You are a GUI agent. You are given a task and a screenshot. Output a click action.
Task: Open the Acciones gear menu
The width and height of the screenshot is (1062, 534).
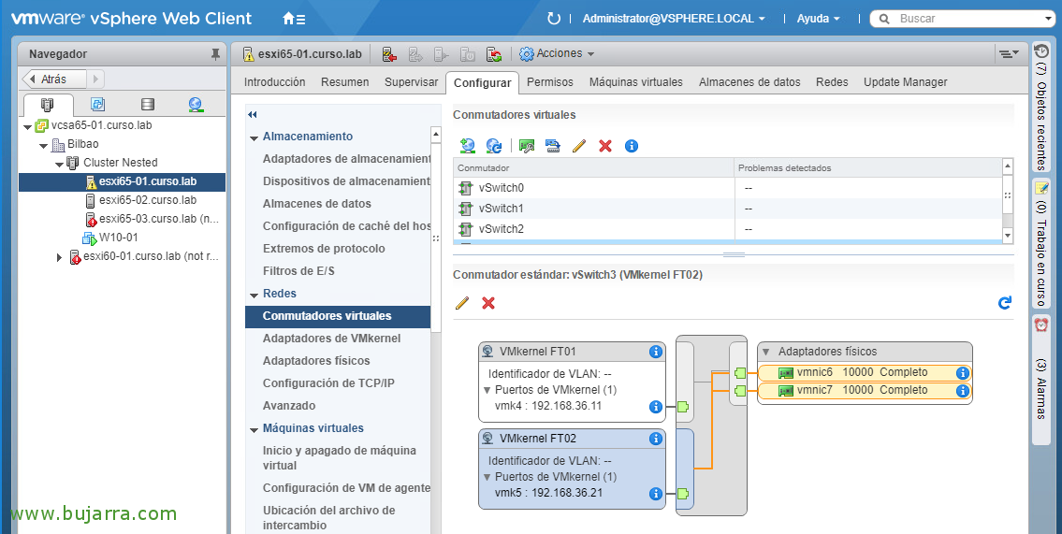[557, 53]
